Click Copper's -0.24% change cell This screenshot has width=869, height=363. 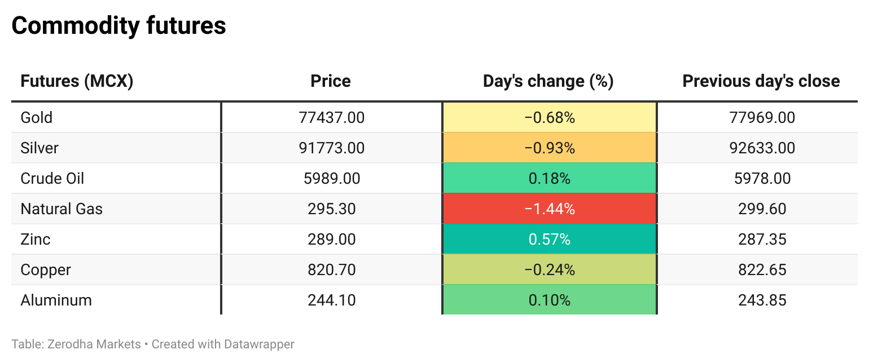pyautogui.click(x=550, y=269)
